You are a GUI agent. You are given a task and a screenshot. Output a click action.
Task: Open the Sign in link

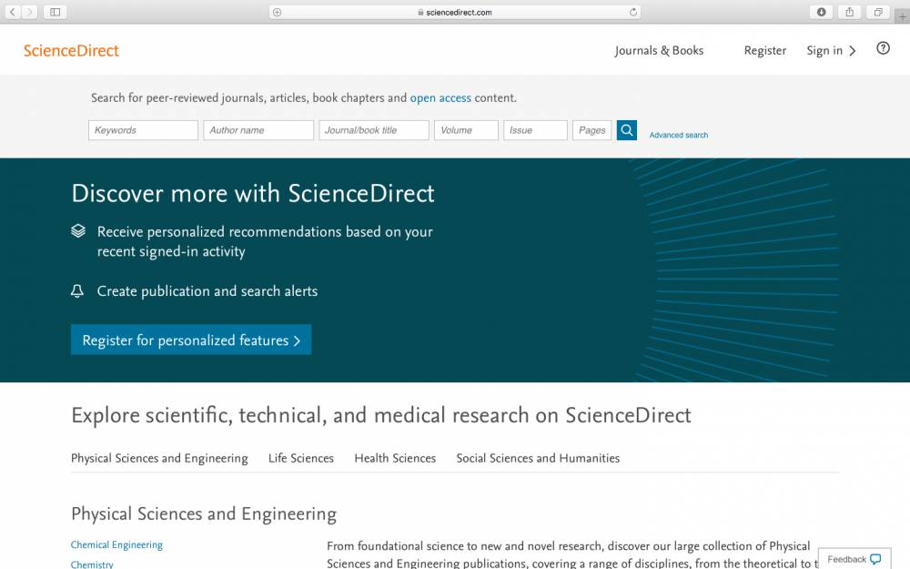coord(831,50)
